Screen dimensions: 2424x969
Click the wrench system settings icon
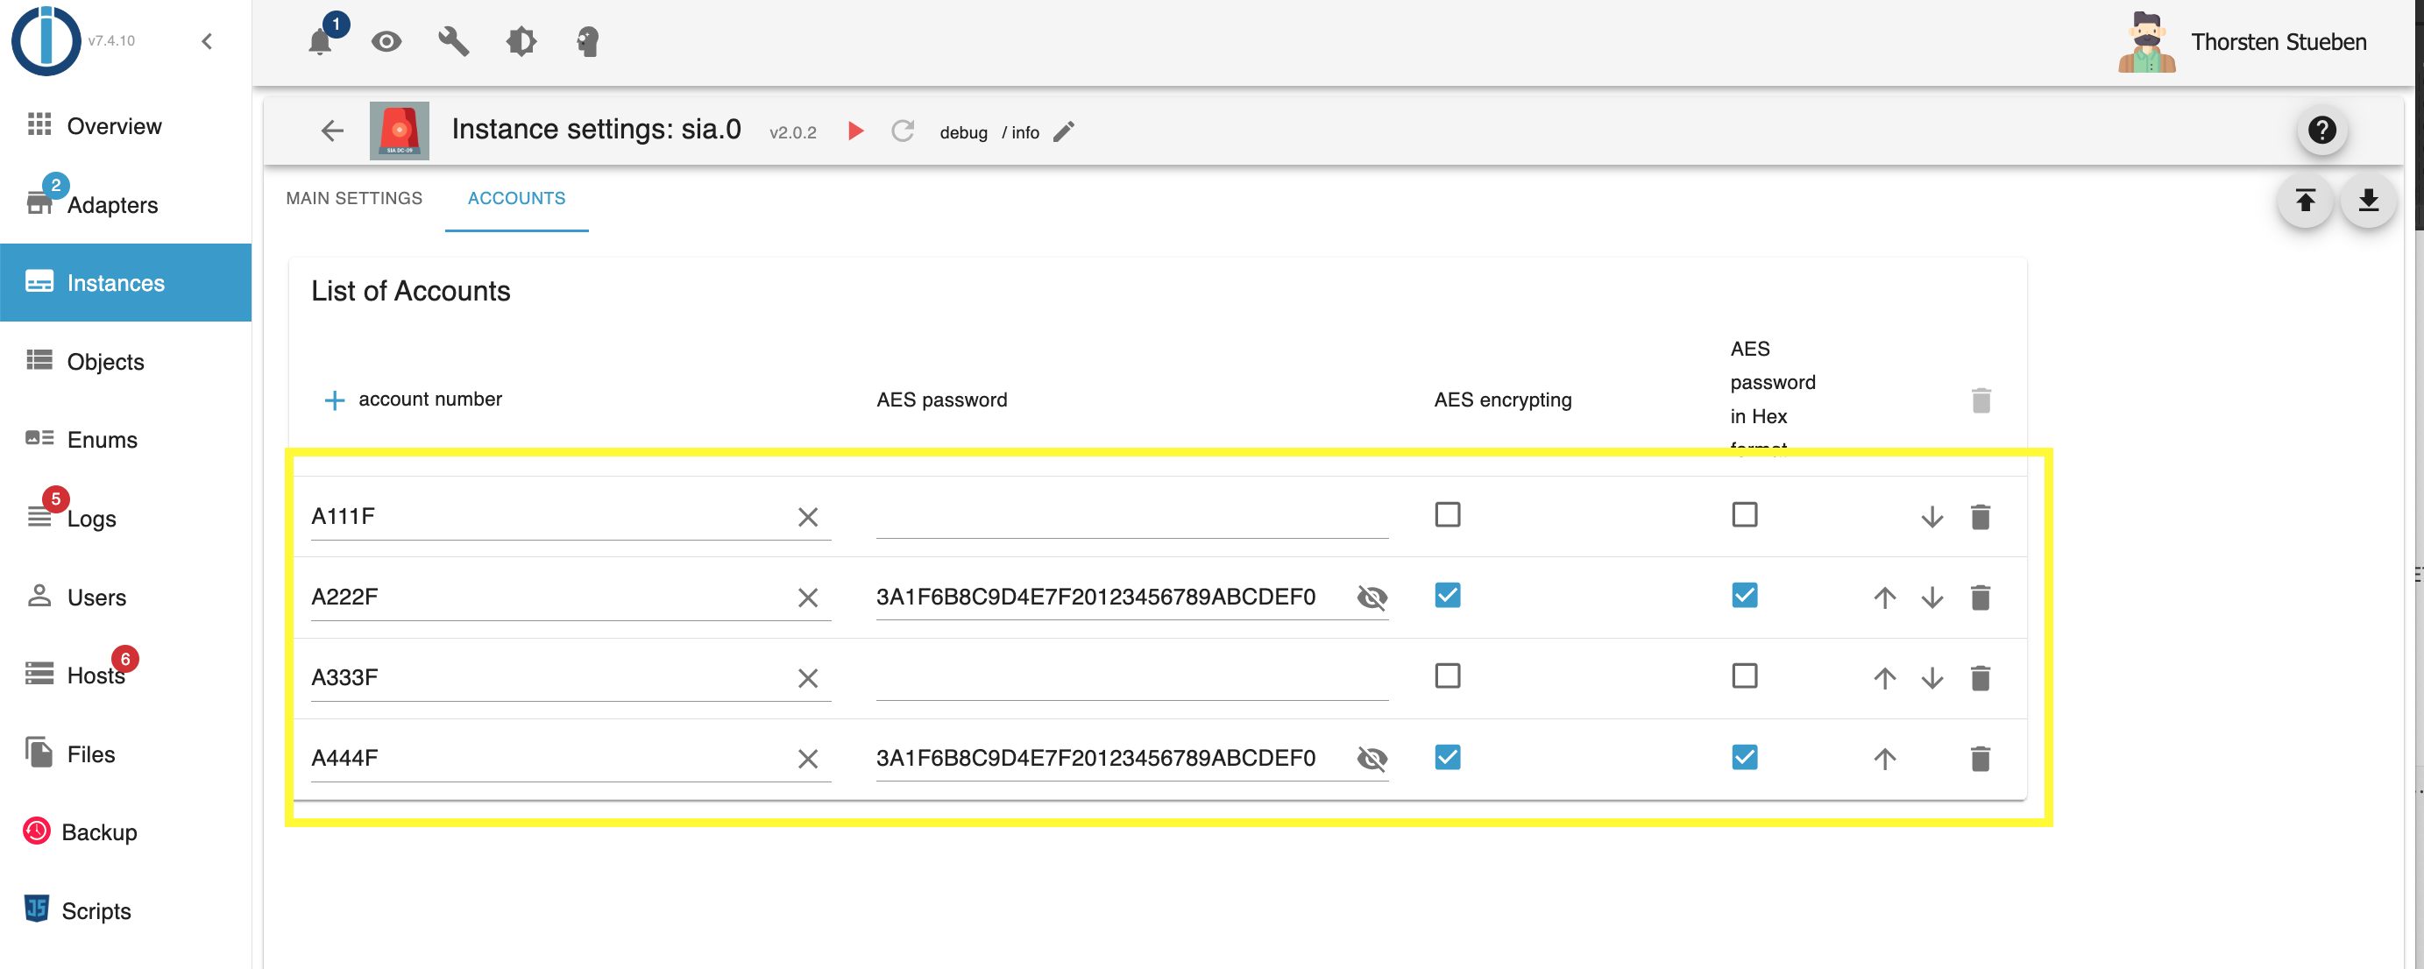(454, 41)
